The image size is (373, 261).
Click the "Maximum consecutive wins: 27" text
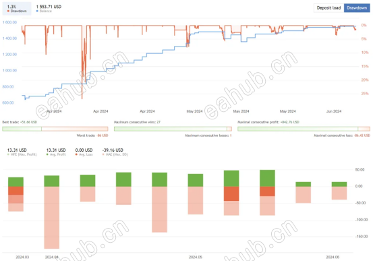point(137,122)
